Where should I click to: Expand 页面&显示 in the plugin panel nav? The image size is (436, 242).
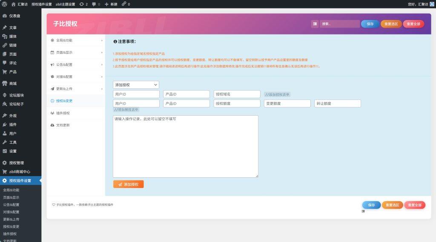click(x=76, y=52)
